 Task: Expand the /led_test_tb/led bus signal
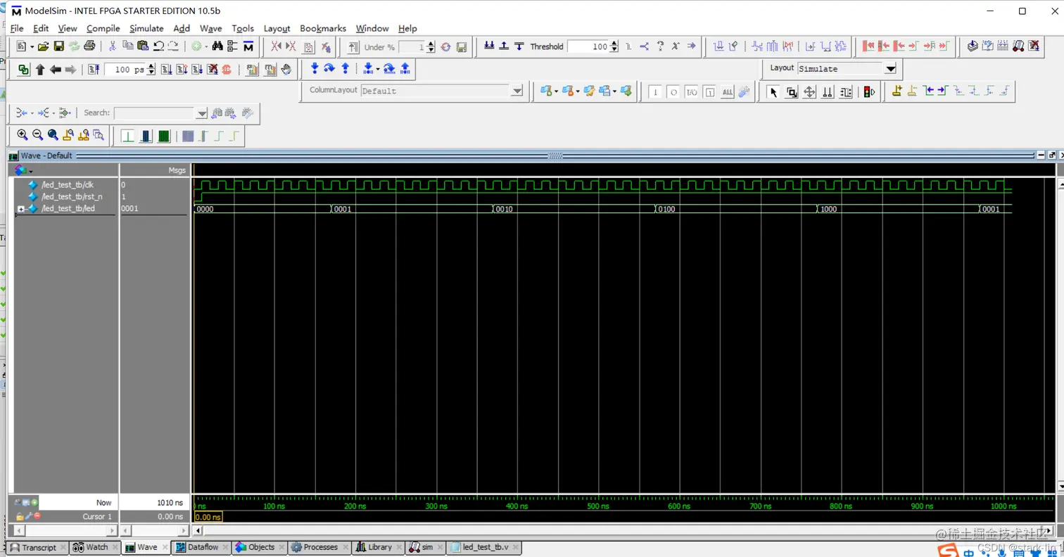point(21,210)
